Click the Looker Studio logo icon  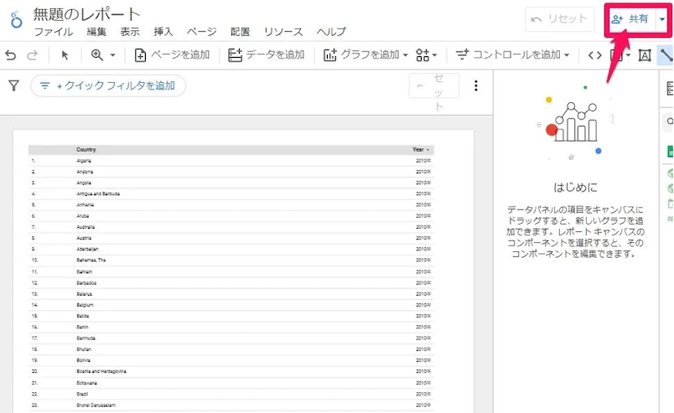tap(15, 20)
